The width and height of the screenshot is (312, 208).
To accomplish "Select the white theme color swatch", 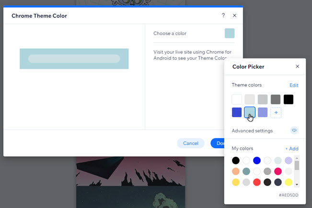I will pyautogui.click(x=237, y=99).
